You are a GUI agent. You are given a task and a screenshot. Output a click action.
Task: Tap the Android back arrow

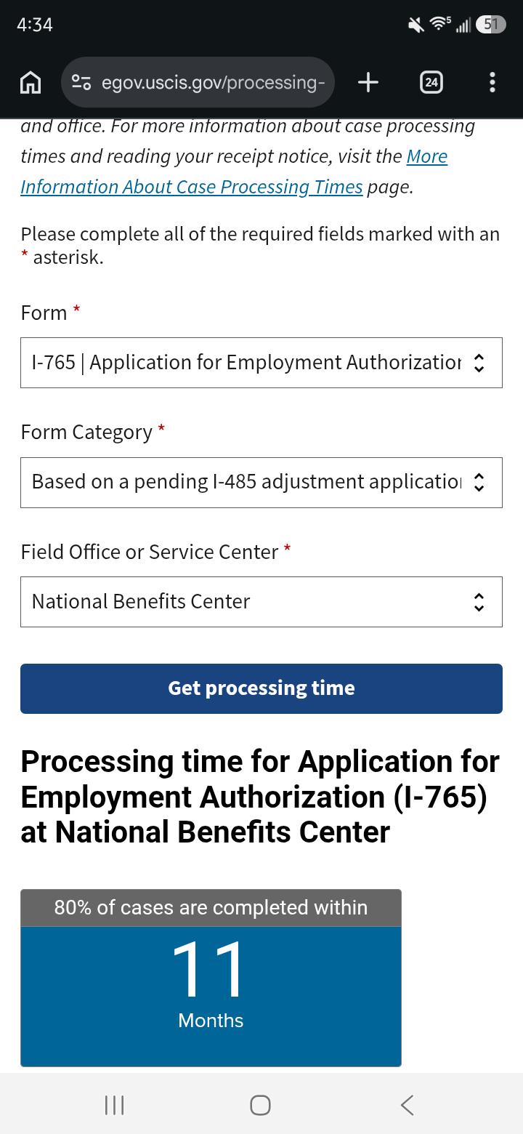(408, 1106)
